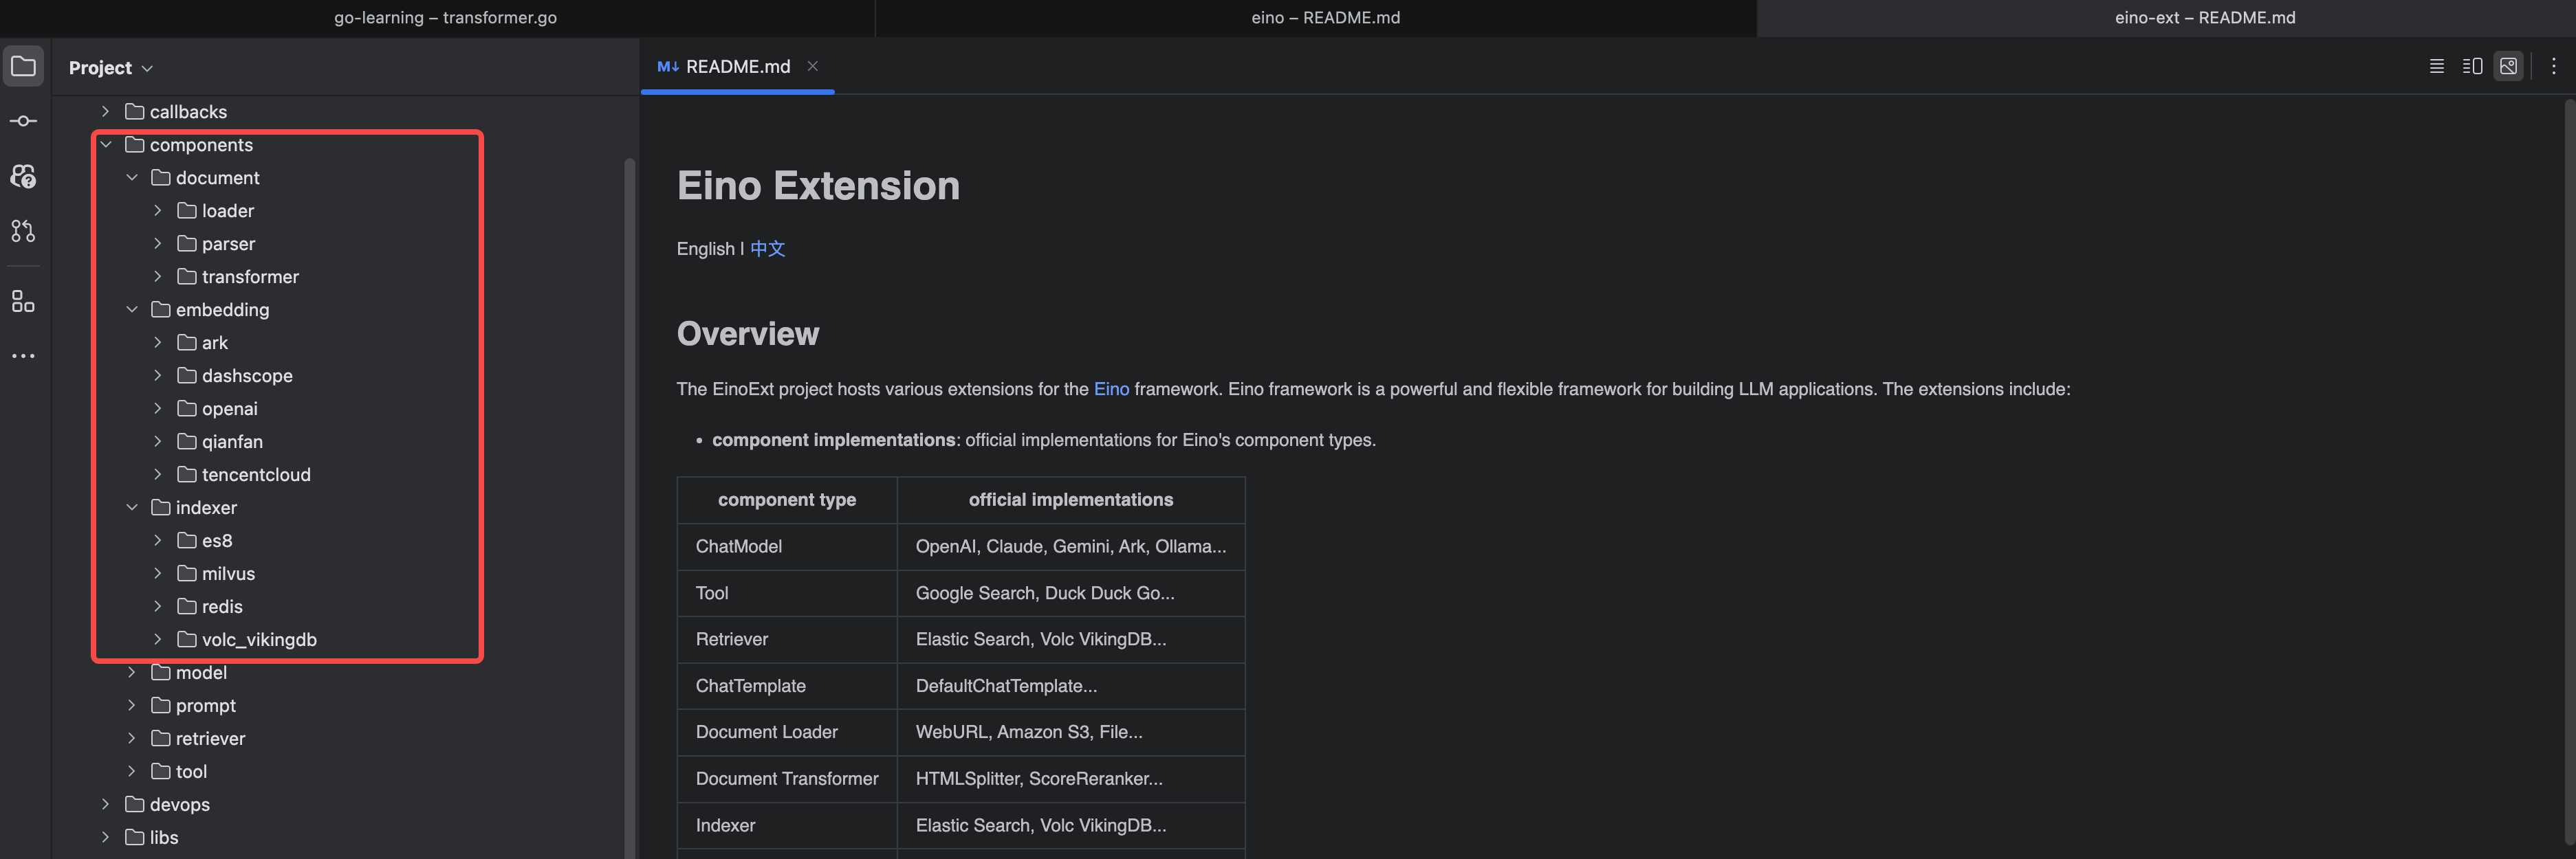Follow the Eino framework link

click(x=1111, y=390)
